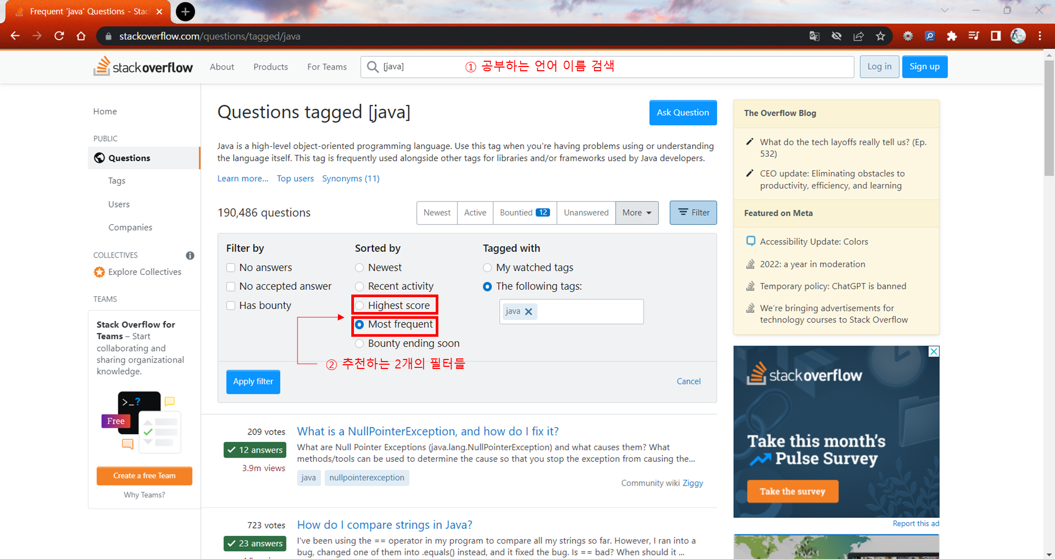Open How do I compare strings question
Screen dimensions: 1055x559
click(385, 525)
